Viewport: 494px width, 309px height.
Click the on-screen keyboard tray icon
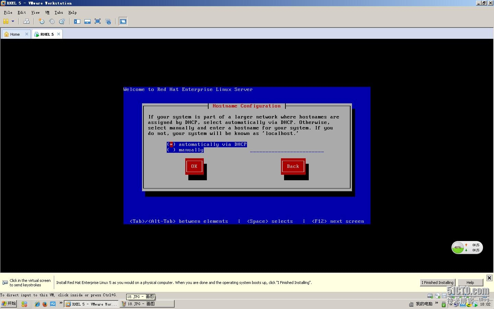pyautogui.click(x=411, y=304)
